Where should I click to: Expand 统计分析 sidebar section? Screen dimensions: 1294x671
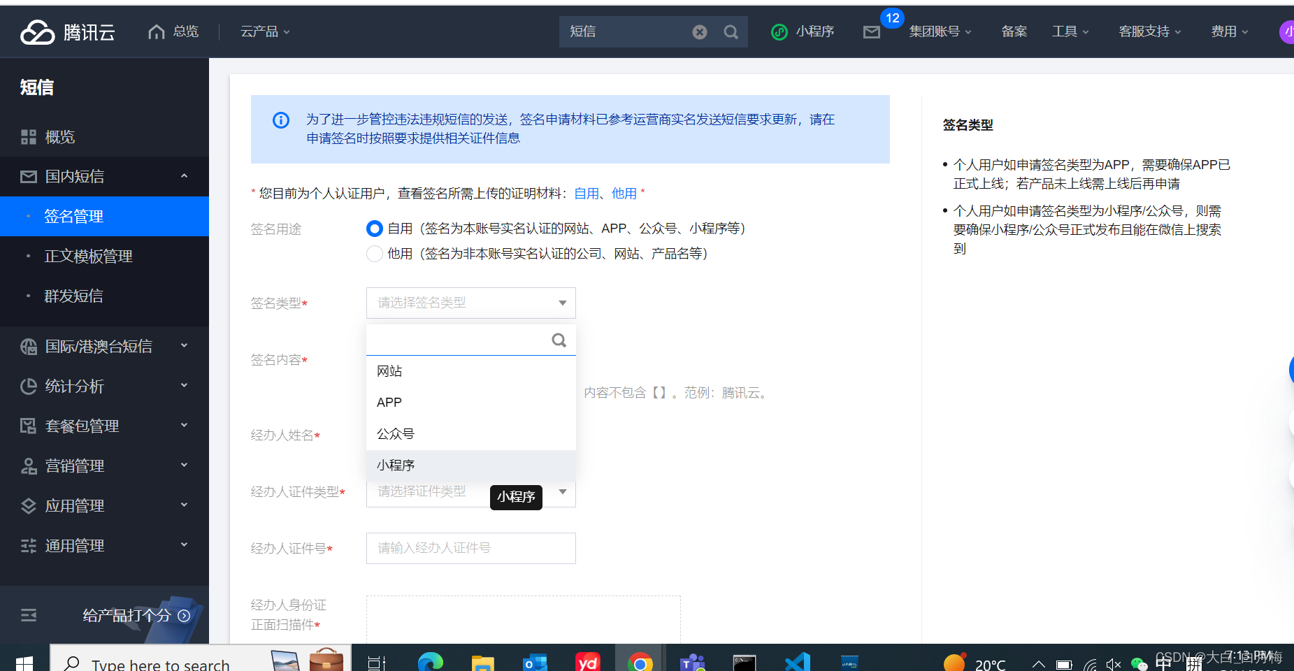pos(185,386)
